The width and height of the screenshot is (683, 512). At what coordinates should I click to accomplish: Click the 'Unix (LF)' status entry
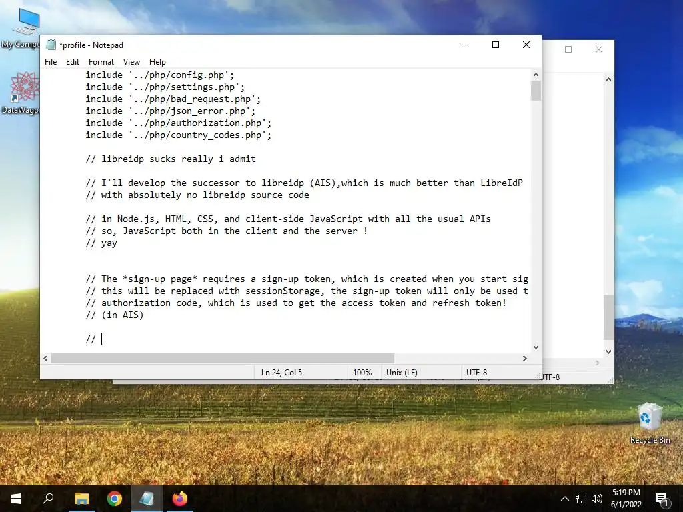[402, 373]
